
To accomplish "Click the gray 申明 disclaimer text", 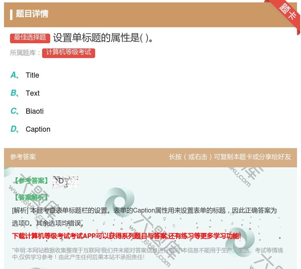I will pyautogui.click(x=147, y=253).
